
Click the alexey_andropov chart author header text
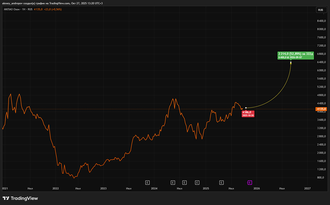(52, 3)
